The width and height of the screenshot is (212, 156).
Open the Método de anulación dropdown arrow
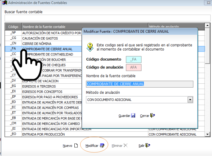tap(190, 100)
